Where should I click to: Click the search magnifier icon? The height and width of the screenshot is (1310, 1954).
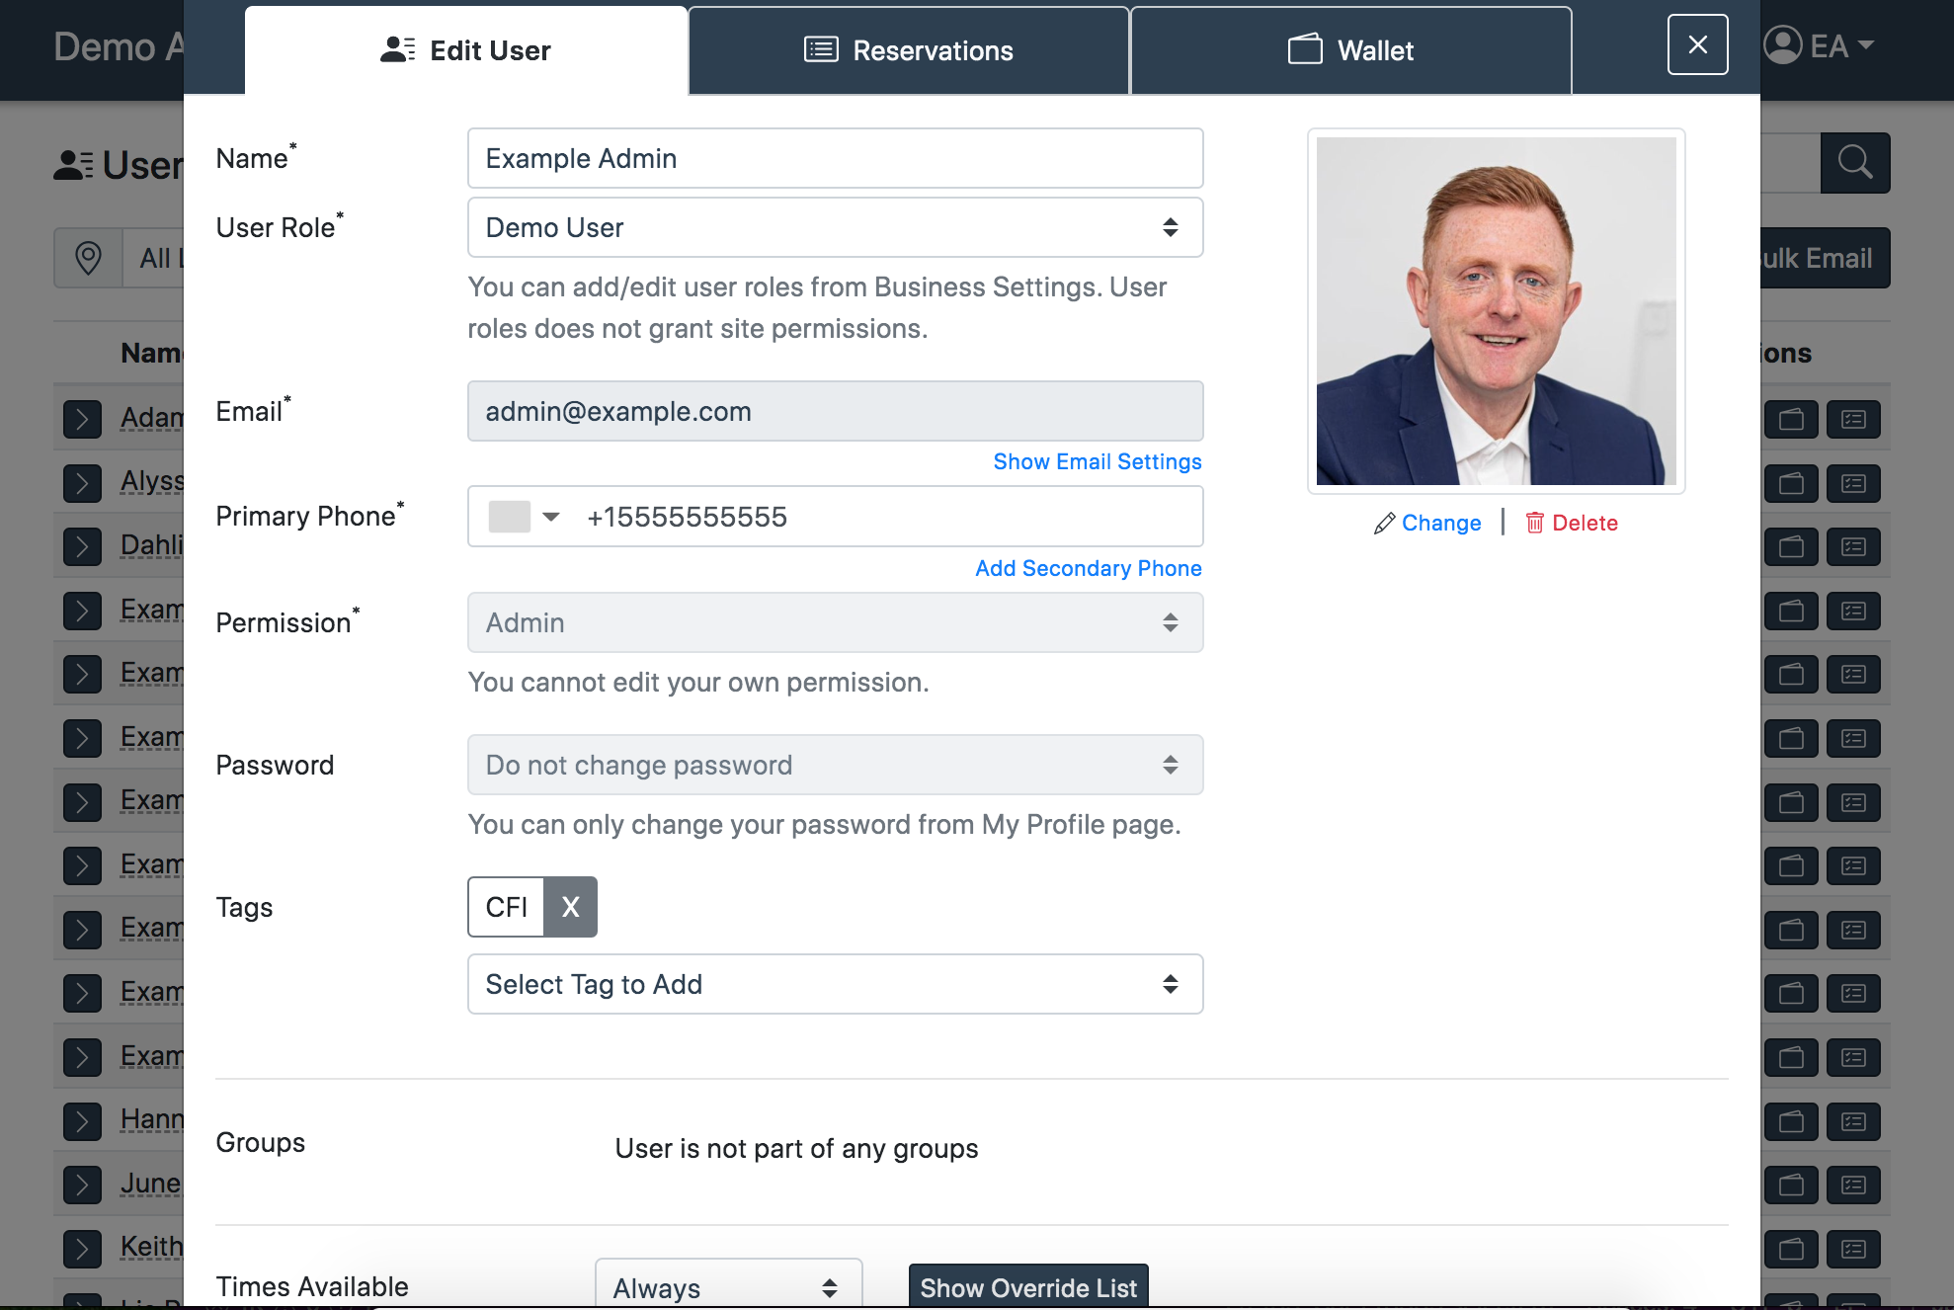click(1854, 162)
